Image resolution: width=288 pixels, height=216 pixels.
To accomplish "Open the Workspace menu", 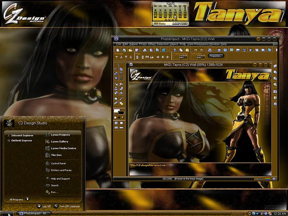I will click(x=202, y=44).
